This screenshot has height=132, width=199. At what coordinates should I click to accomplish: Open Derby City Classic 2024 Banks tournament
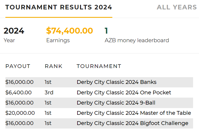pyautogui.click(x=116, y=82)
